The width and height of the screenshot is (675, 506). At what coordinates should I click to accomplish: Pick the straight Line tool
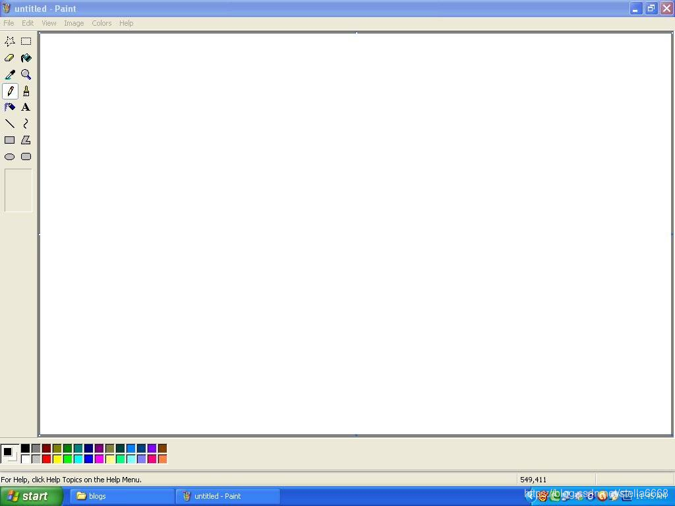[x=9, y=124]
